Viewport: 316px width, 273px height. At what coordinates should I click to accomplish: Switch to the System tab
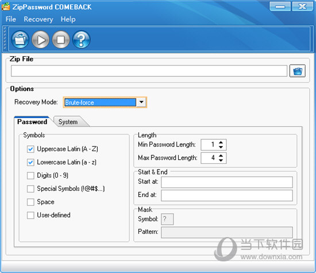(68, 122)
